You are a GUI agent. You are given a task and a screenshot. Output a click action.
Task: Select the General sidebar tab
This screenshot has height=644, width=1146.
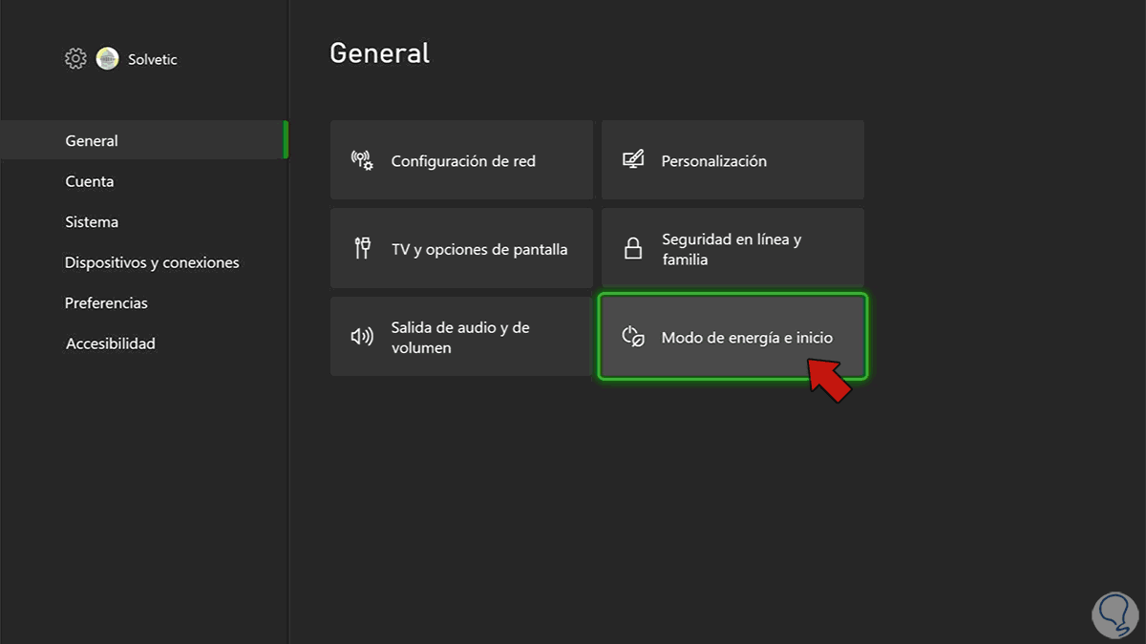pyautogui.click(x=92, y=140)
